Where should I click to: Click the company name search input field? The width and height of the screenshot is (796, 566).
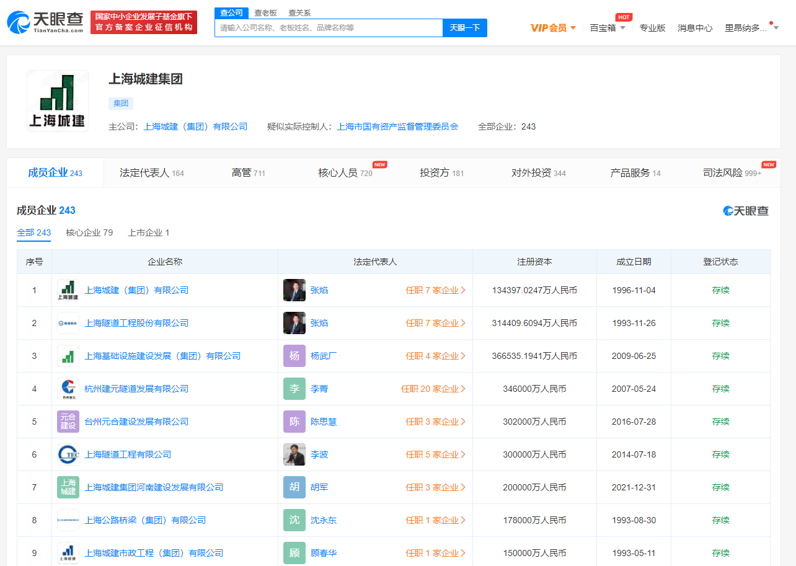click(329, 28)
